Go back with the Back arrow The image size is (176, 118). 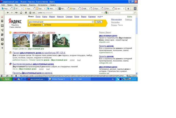pyautogui.click(x=8, y=13)
